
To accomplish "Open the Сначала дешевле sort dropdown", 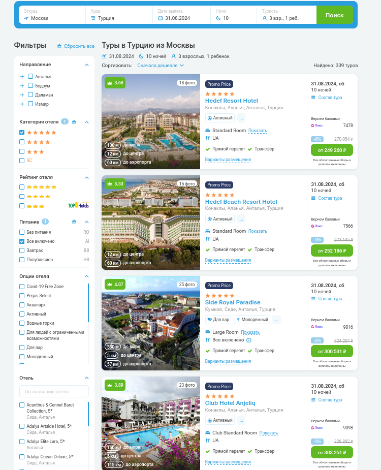I will 161,66.
